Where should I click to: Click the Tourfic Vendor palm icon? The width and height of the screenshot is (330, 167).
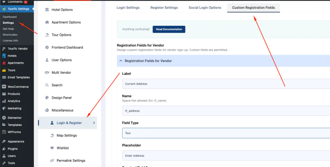(4, 49)
